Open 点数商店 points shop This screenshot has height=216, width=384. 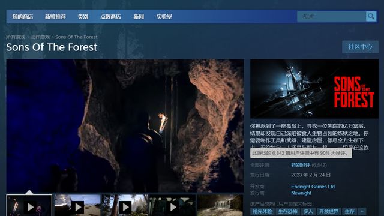[x=110, y=17]
